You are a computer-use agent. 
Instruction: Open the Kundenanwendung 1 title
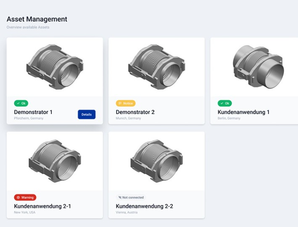(x=243, y=112)
